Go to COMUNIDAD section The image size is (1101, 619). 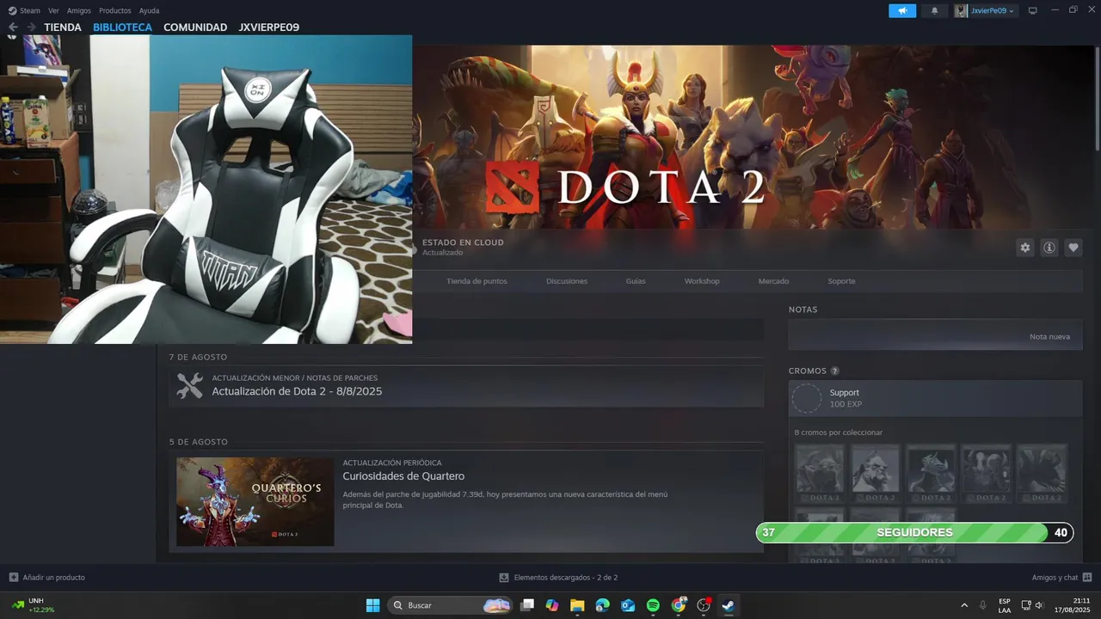pos(195,28)
